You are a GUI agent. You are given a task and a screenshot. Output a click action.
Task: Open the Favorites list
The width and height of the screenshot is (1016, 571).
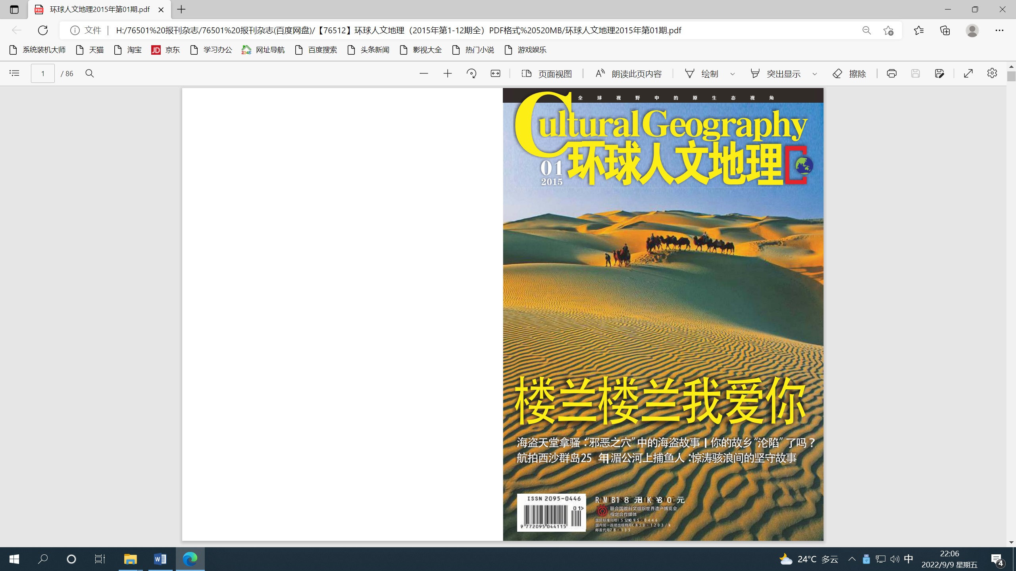[919, 30]
